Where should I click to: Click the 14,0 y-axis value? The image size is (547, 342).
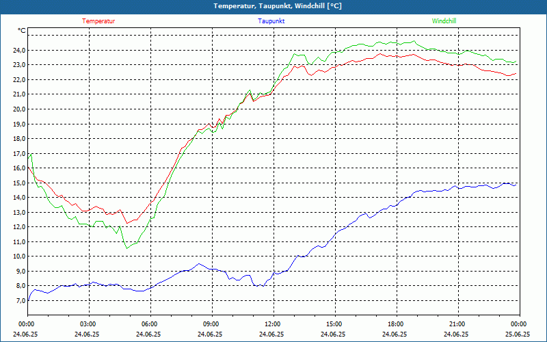[x=19, y=198]
